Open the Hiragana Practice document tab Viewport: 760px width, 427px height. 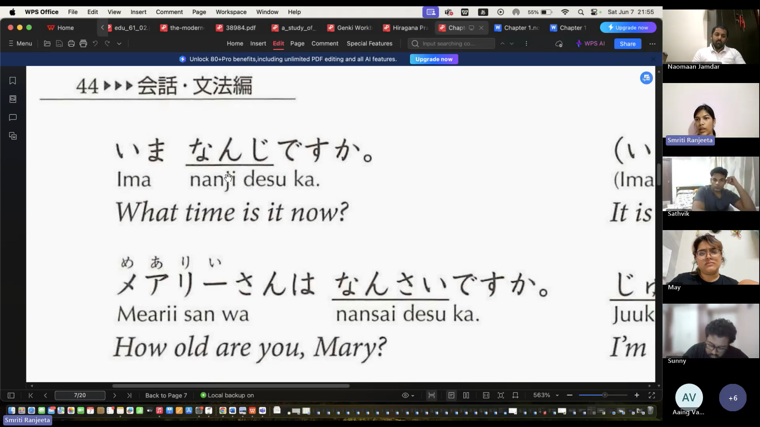click(x=406, y=28)
